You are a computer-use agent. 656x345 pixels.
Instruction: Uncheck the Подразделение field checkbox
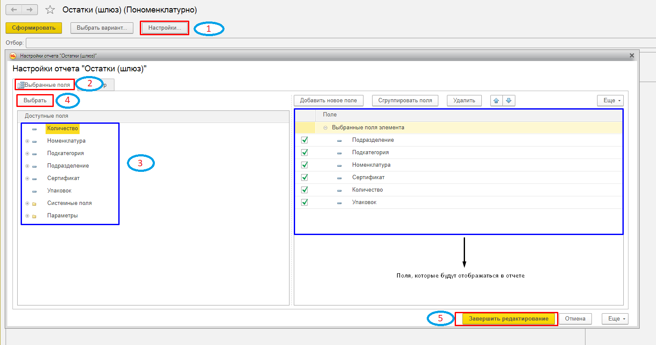pos(305,140)
